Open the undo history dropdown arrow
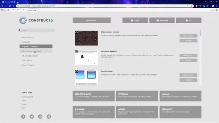Viewport: 219px width, 123px height. tap(15, 10)
